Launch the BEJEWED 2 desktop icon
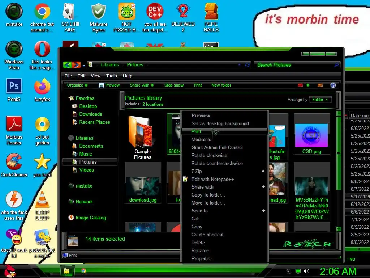370x278 pixels. [x=183, y=17]
